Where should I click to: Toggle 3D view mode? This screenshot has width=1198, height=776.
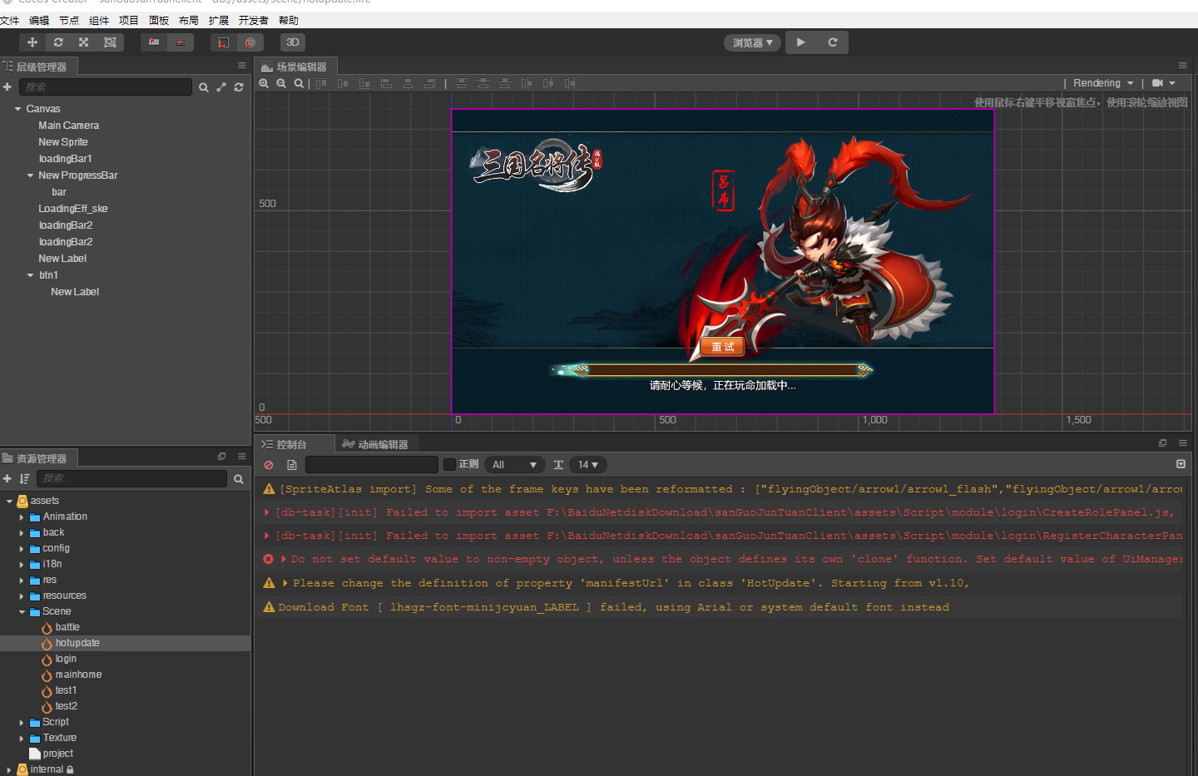tap(293, 42)
